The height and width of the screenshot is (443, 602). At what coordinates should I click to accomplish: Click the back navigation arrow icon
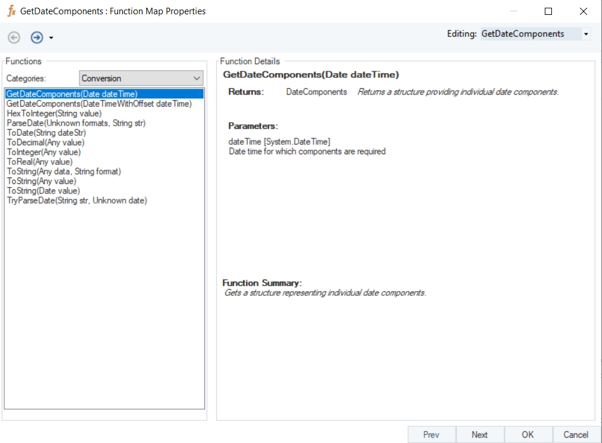coord(14,38)
